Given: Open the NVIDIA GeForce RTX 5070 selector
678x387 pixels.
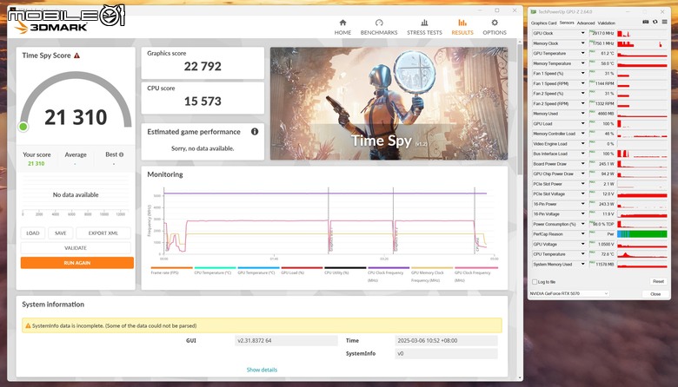Looking at the screenshot, I should tap(569, 293).
